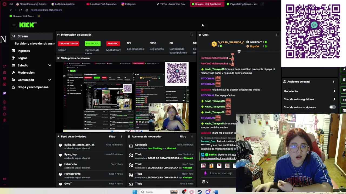The image size is (346, 194).
Task: Open the Kick hamburger menu
Action: coord(14,25)
